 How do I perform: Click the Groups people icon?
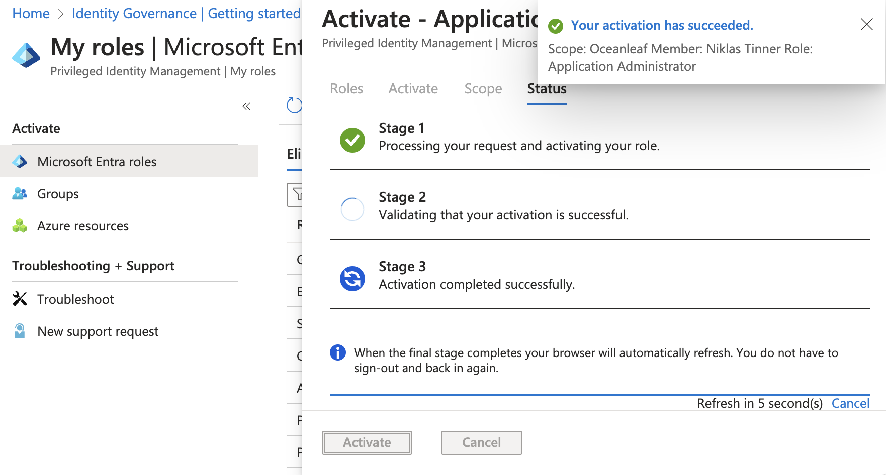(x=20, y=194)
